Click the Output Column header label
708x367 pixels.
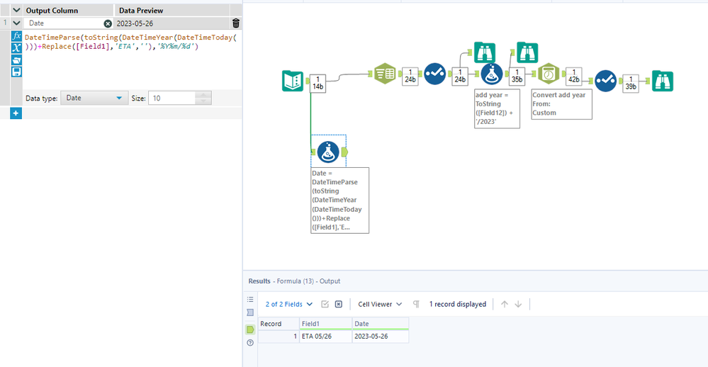pos(52,11)
